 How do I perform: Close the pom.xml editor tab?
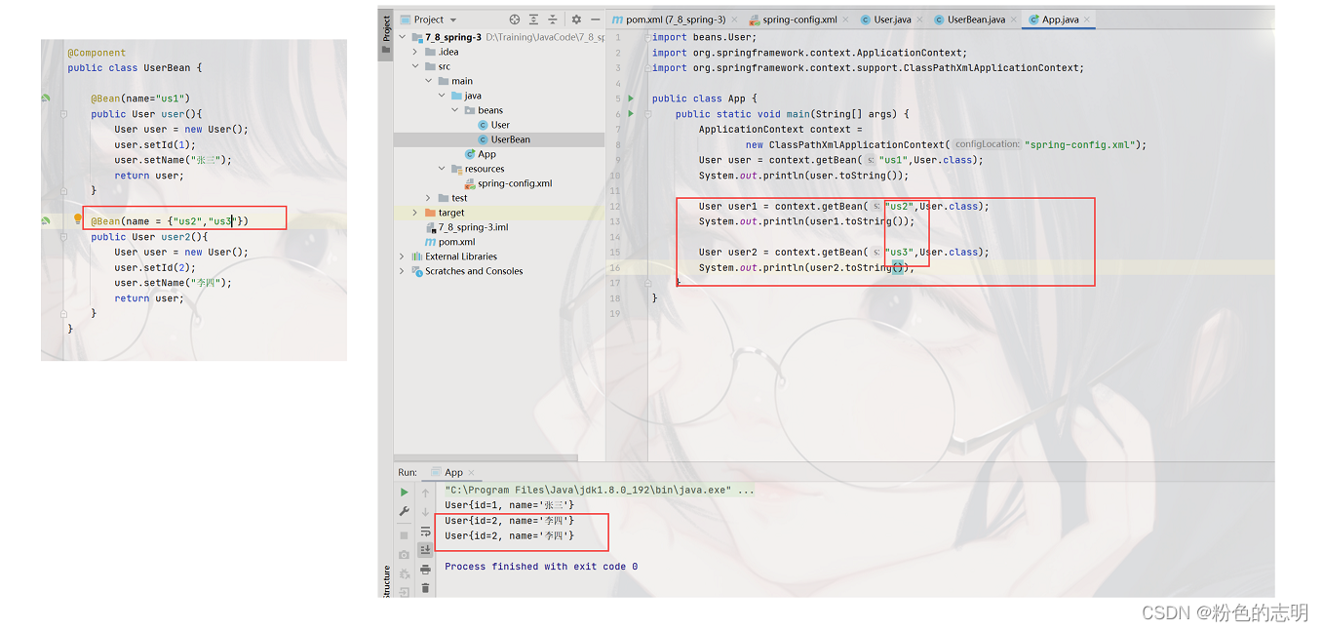736,20
